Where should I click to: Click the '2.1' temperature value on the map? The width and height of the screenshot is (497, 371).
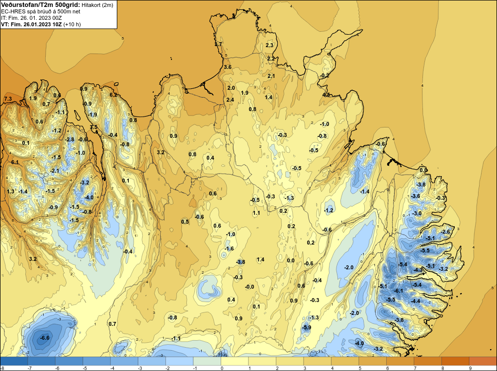tap(271, 76)
